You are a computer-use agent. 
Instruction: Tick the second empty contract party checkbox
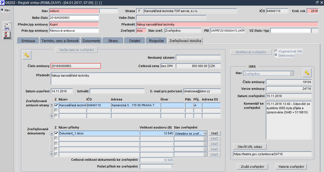[x=56, y=116]
